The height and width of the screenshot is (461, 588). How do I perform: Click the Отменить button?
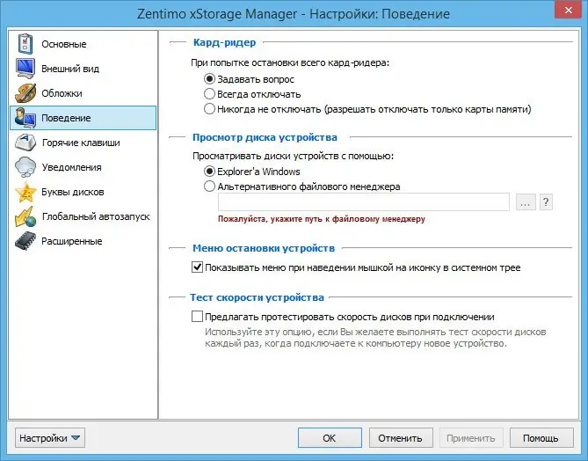click(x=400, y=437)
